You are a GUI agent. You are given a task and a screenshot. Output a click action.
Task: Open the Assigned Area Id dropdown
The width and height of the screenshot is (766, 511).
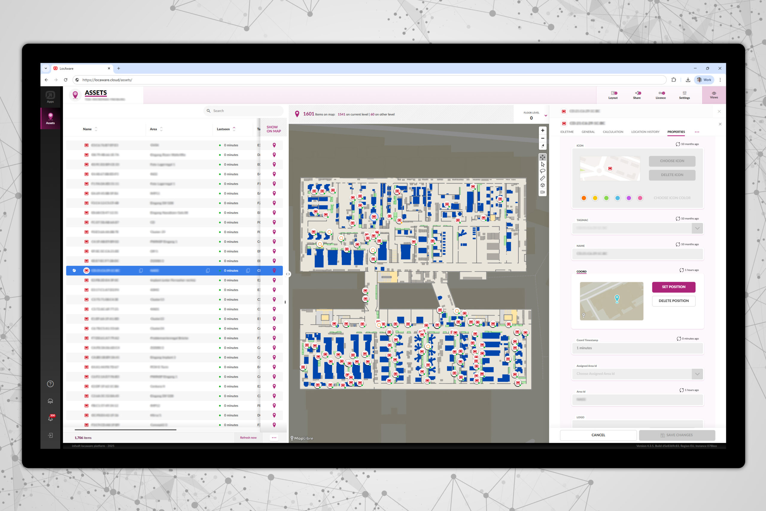(x=697, y=374)
